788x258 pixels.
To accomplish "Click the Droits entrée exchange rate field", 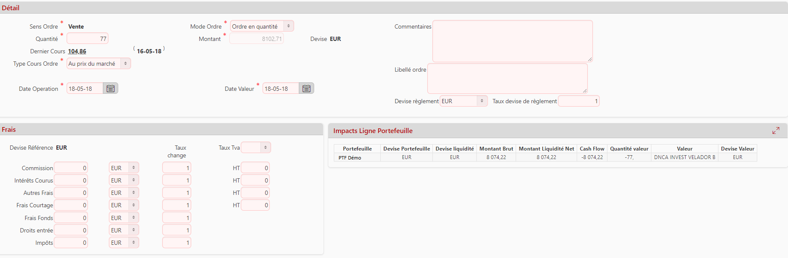I will pos(176,230).
